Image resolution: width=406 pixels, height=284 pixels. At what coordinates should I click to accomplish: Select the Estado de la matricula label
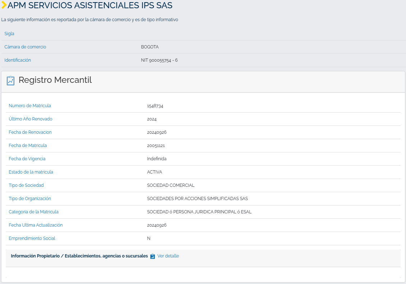(31, 172)
